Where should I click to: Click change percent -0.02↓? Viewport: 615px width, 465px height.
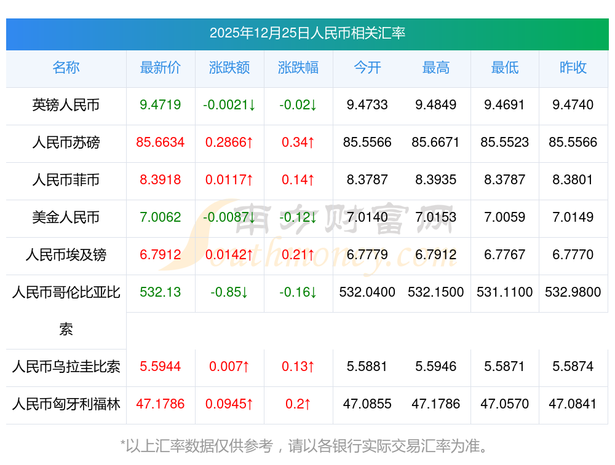point(298,105)
